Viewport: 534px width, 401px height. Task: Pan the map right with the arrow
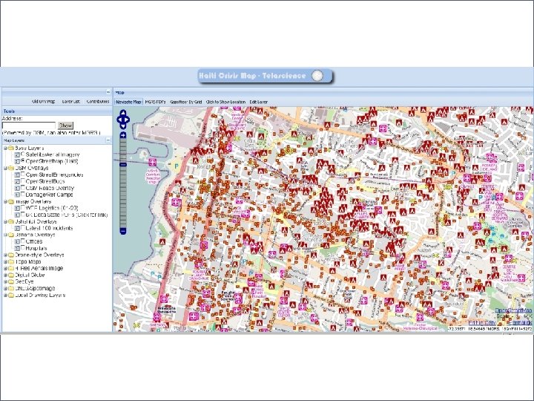click(x=128, y=120)
